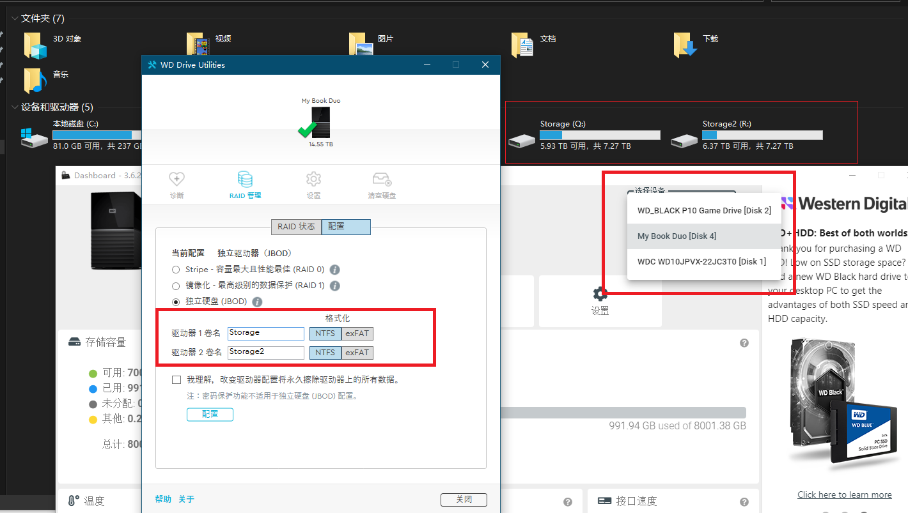Click the Western Digital logo
The width and height of the screenshot is (908, 513).
(845, 204)
